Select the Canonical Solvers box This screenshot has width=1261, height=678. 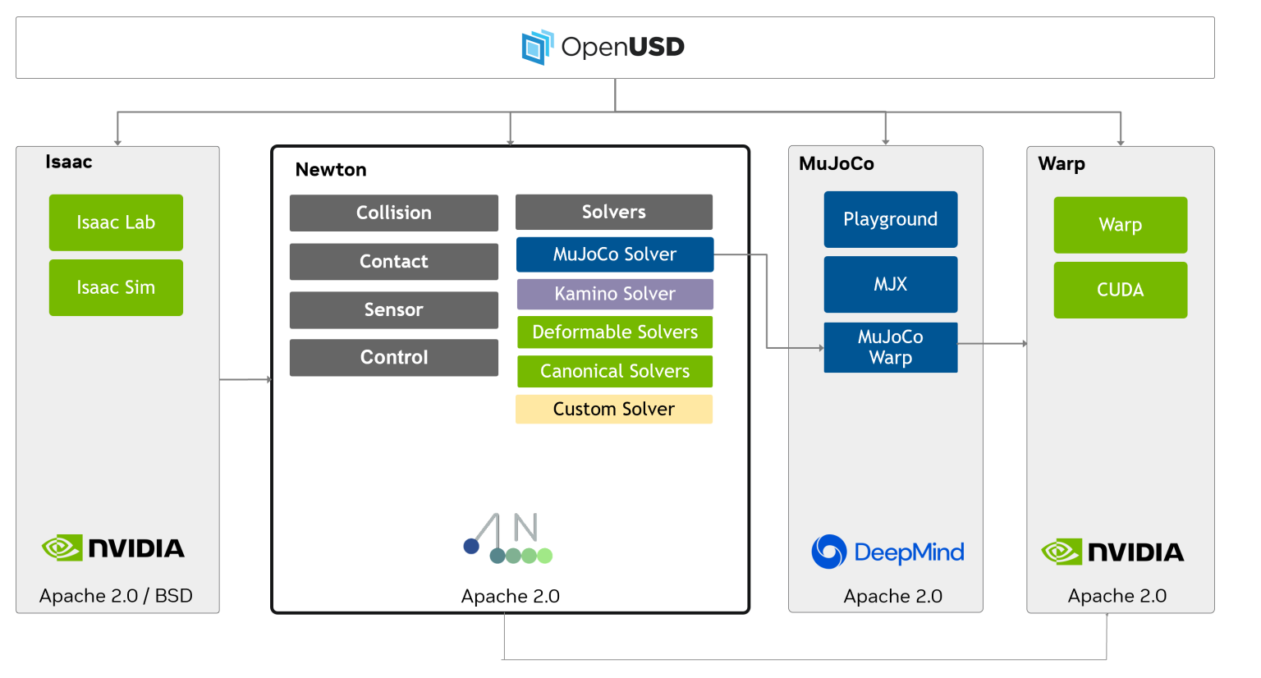[615, 371]
